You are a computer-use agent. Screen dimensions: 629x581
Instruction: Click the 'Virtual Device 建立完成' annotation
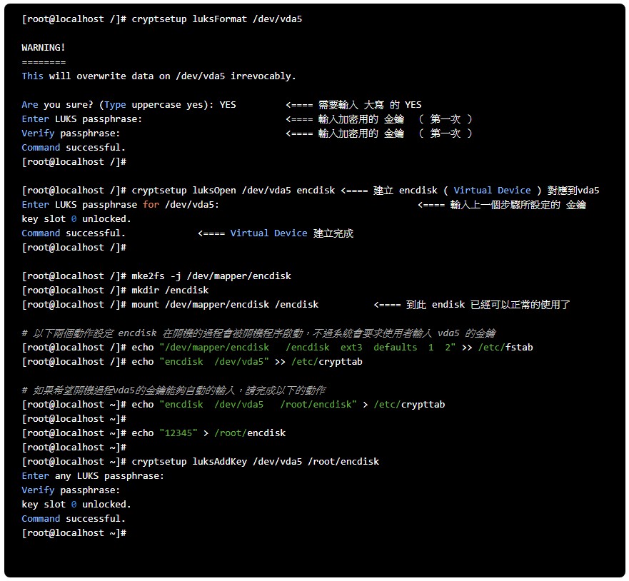291,233
